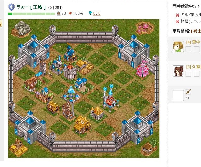
Task: Select the red-domed central keep tower
Action: click(x=70, y=72)
